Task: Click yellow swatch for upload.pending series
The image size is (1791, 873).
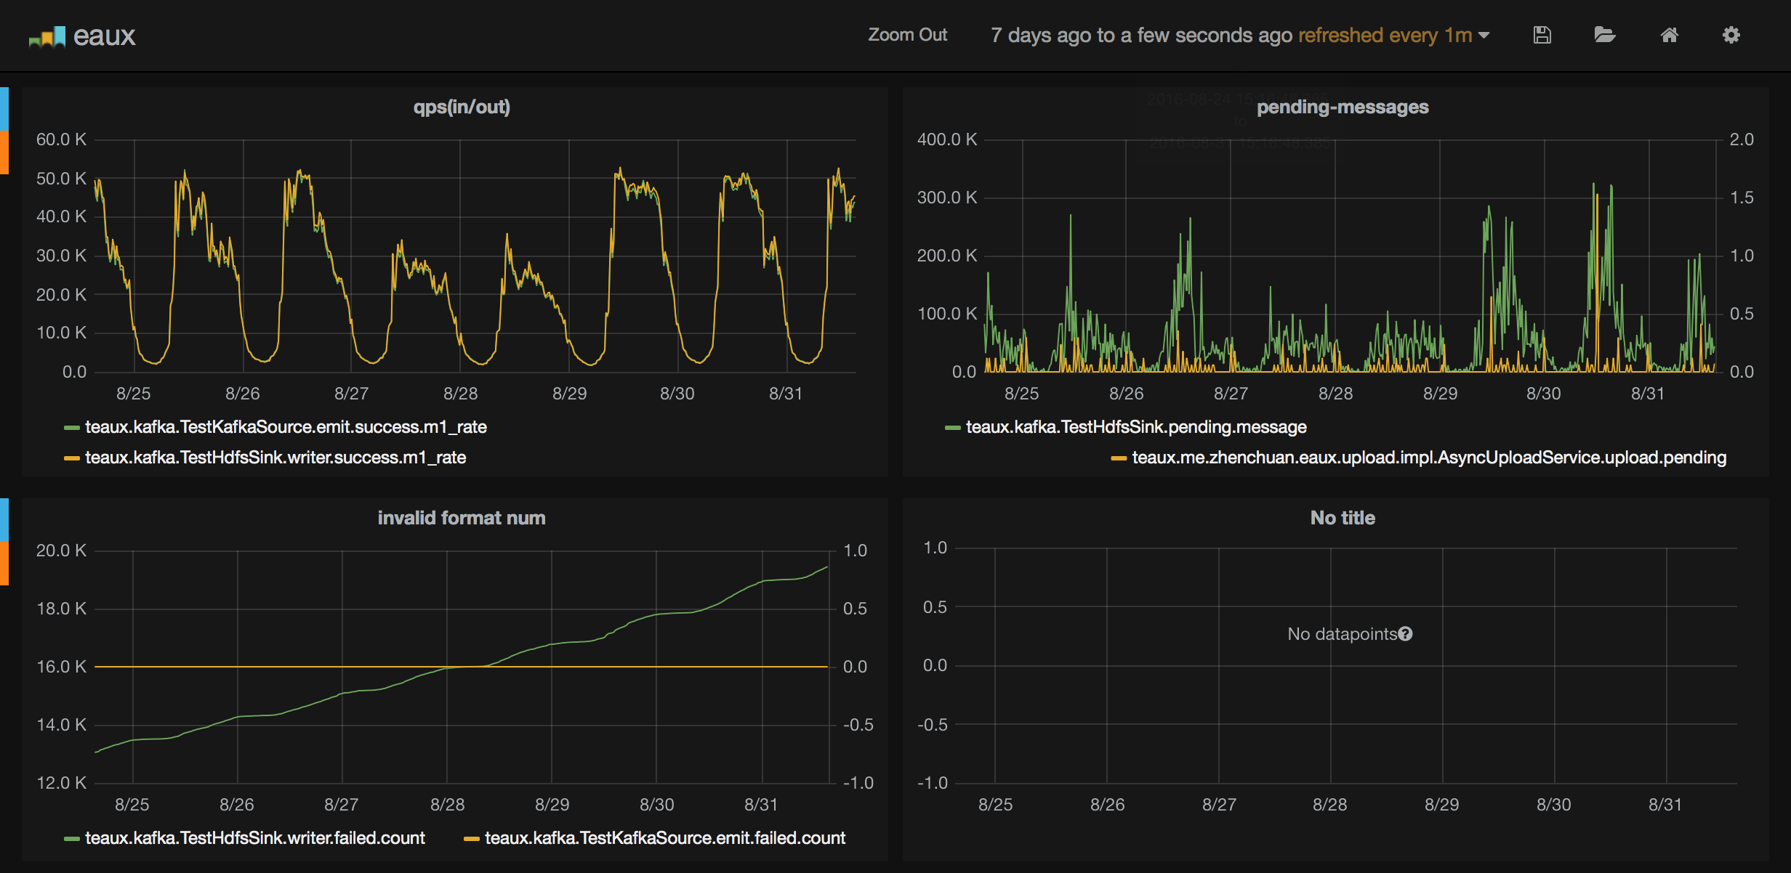Action: (1119, 458)
